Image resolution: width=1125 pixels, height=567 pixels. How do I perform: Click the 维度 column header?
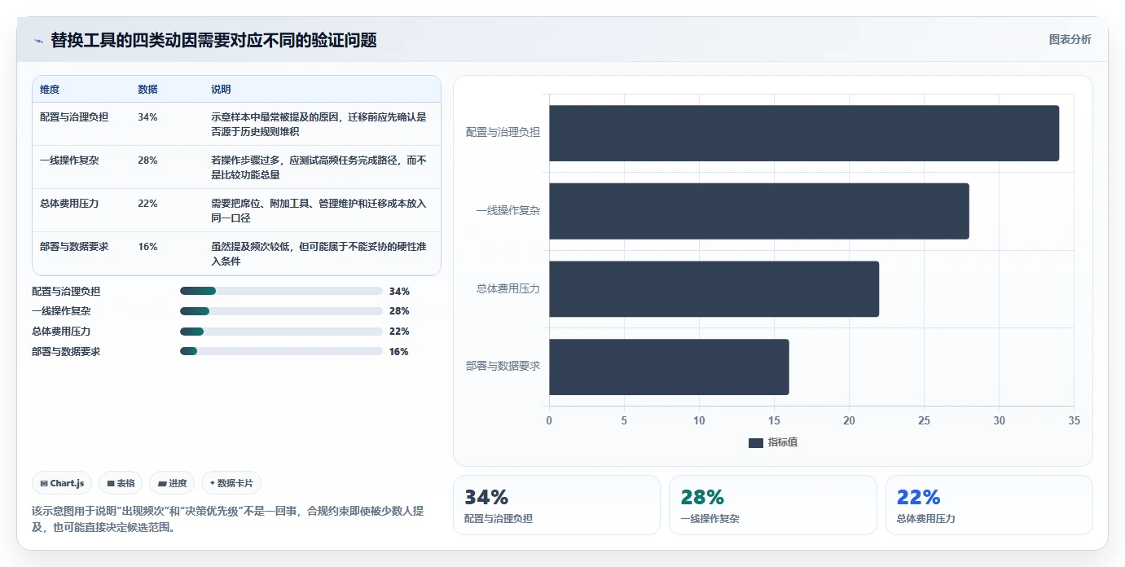coord(50,90)
